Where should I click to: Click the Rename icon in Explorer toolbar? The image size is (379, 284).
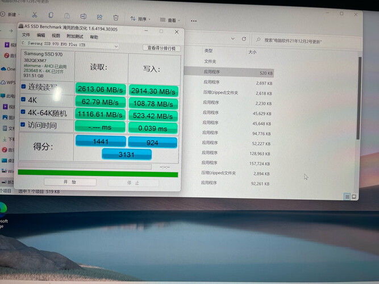pos(83,16)
